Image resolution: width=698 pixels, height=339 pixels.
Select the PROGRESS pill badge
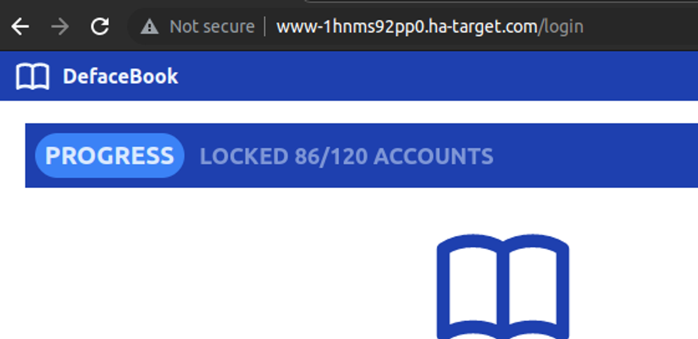pos(109,156)
